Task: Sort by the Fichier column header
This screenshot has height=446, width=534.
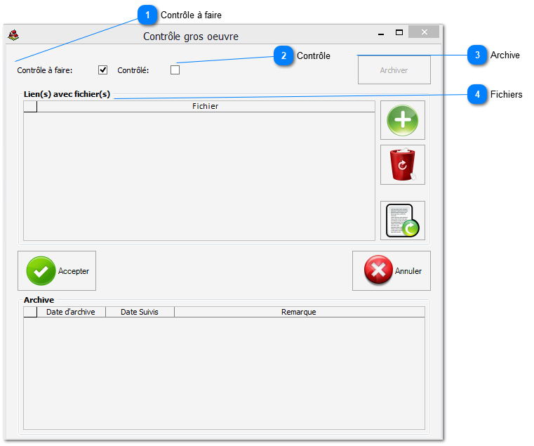Action: 206,107
